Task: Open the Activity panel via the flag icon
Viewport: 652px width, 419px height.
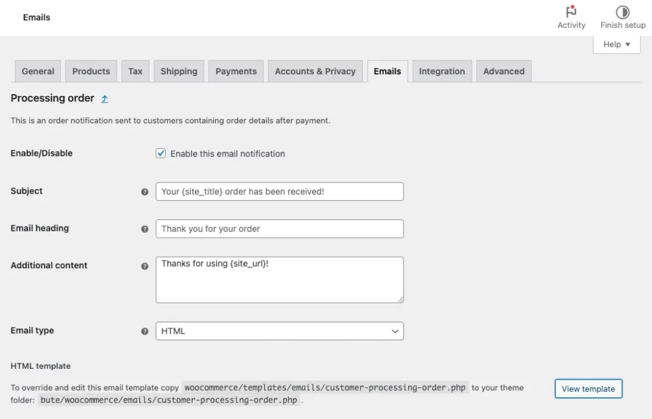Action: pyautogui.click(x=570, y=16)
